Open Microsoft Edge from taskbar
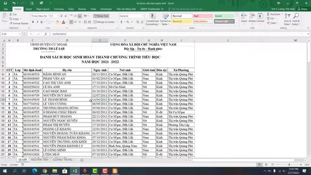 click(x=35, y=171)
